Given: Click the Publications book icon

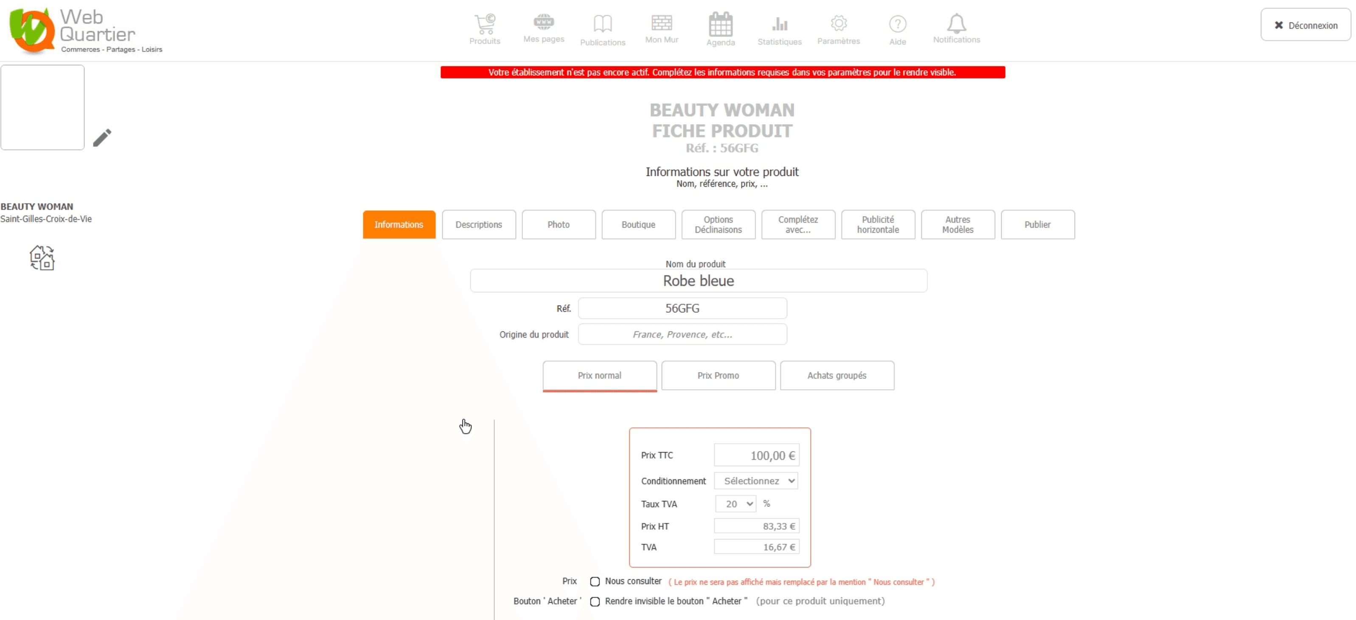Looking at the screenshot, I should 602,24.
